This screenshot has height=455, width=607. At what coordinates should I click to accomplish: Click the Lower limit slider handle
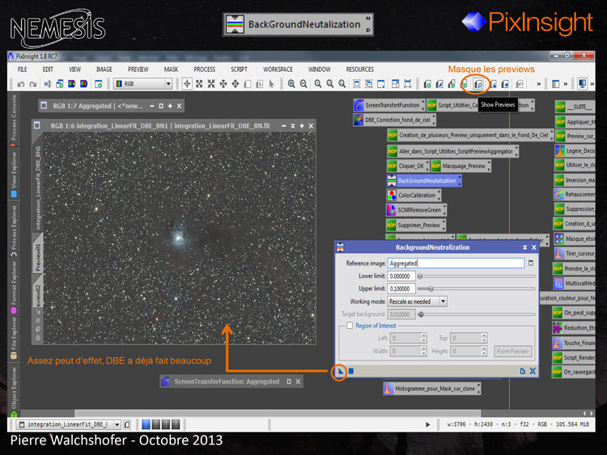coord(419,276)
